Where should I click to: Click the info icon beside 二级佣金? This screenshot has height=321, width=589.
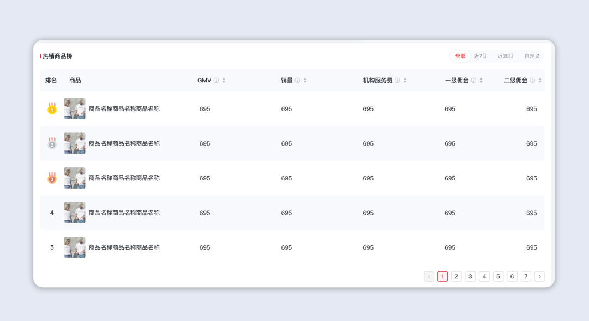pos(532,81)
